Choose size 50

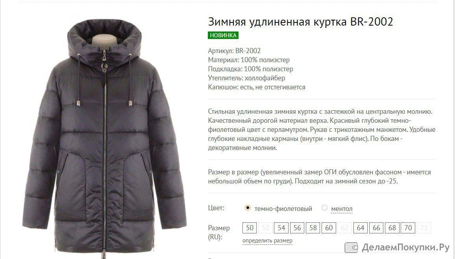click(250, 228)
